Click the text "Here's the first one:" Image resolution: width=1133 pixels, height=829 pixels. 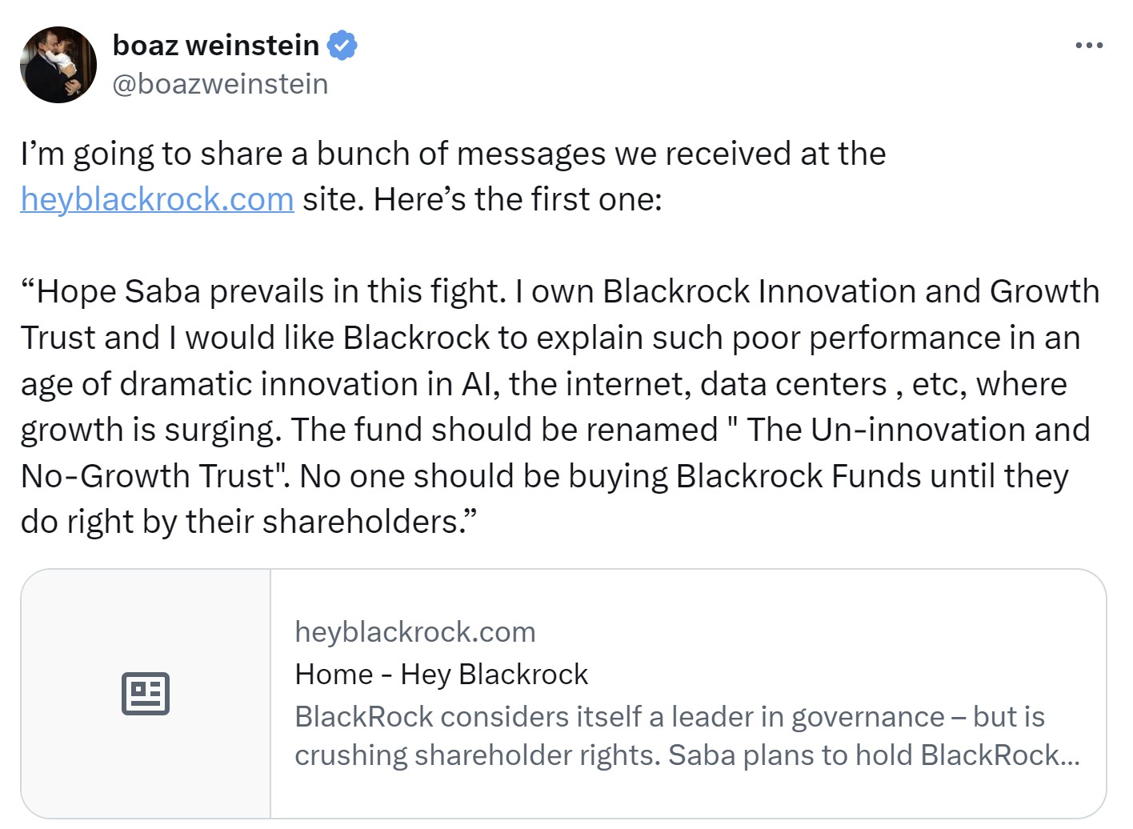pyautogui.click(x=518, y=199)
